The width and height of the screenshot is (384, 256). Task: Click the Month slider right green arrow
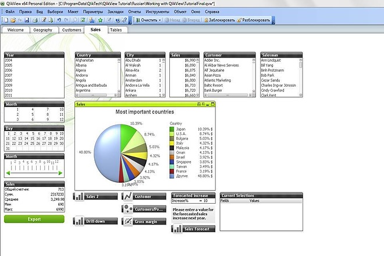pos(61,173)
